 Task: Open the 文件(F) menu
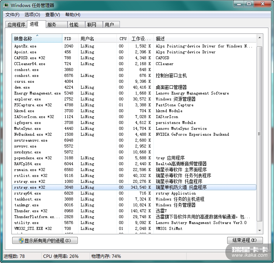tap(13, 15)
